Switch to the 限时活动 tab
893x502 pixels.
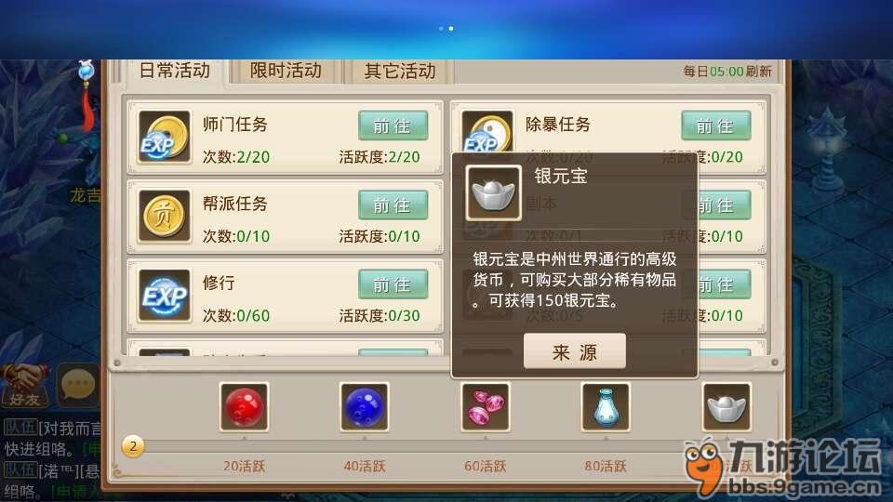click(286, 72)
